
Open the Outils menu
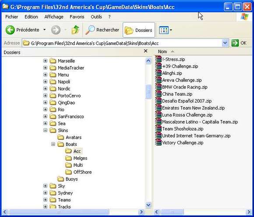pos(96,17)
